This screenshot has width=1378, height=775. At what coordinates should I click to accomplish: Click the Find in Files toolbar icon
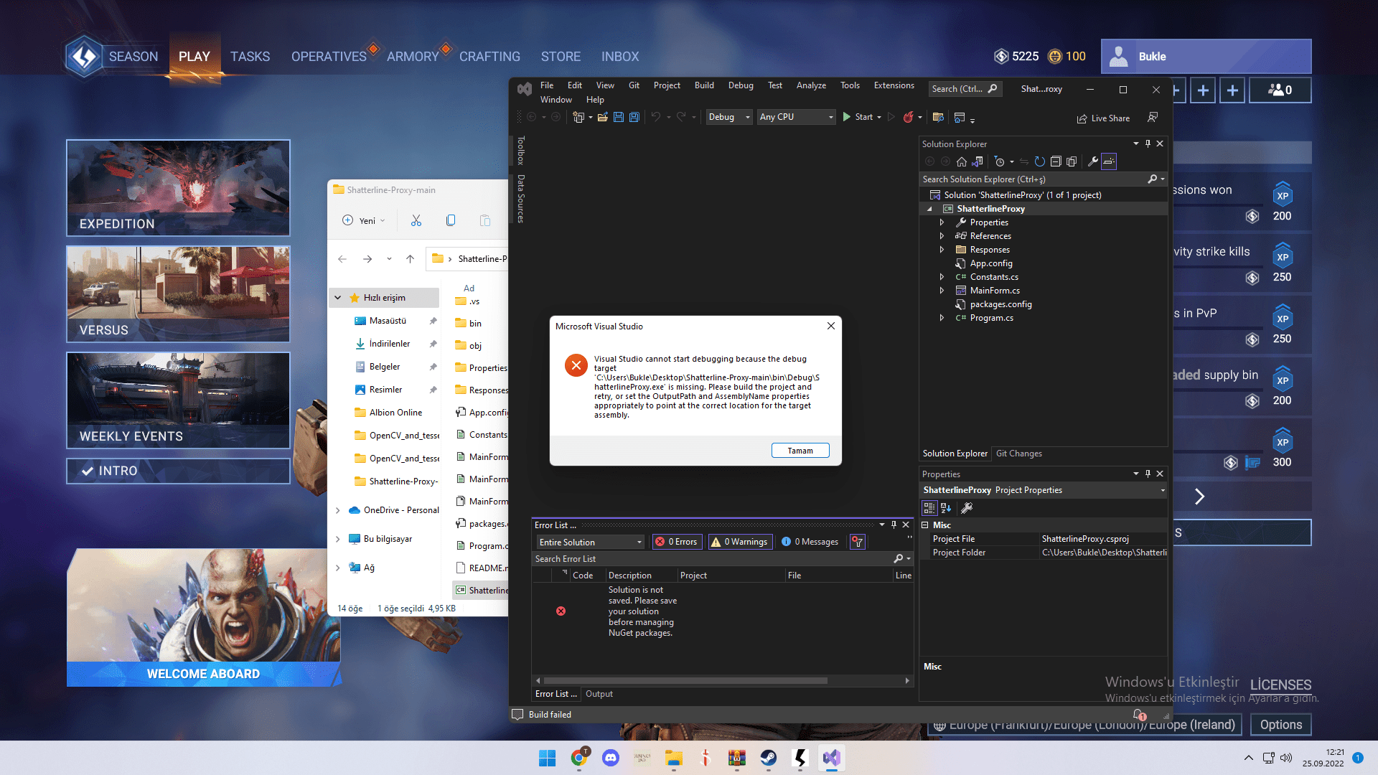pos(938,117)
